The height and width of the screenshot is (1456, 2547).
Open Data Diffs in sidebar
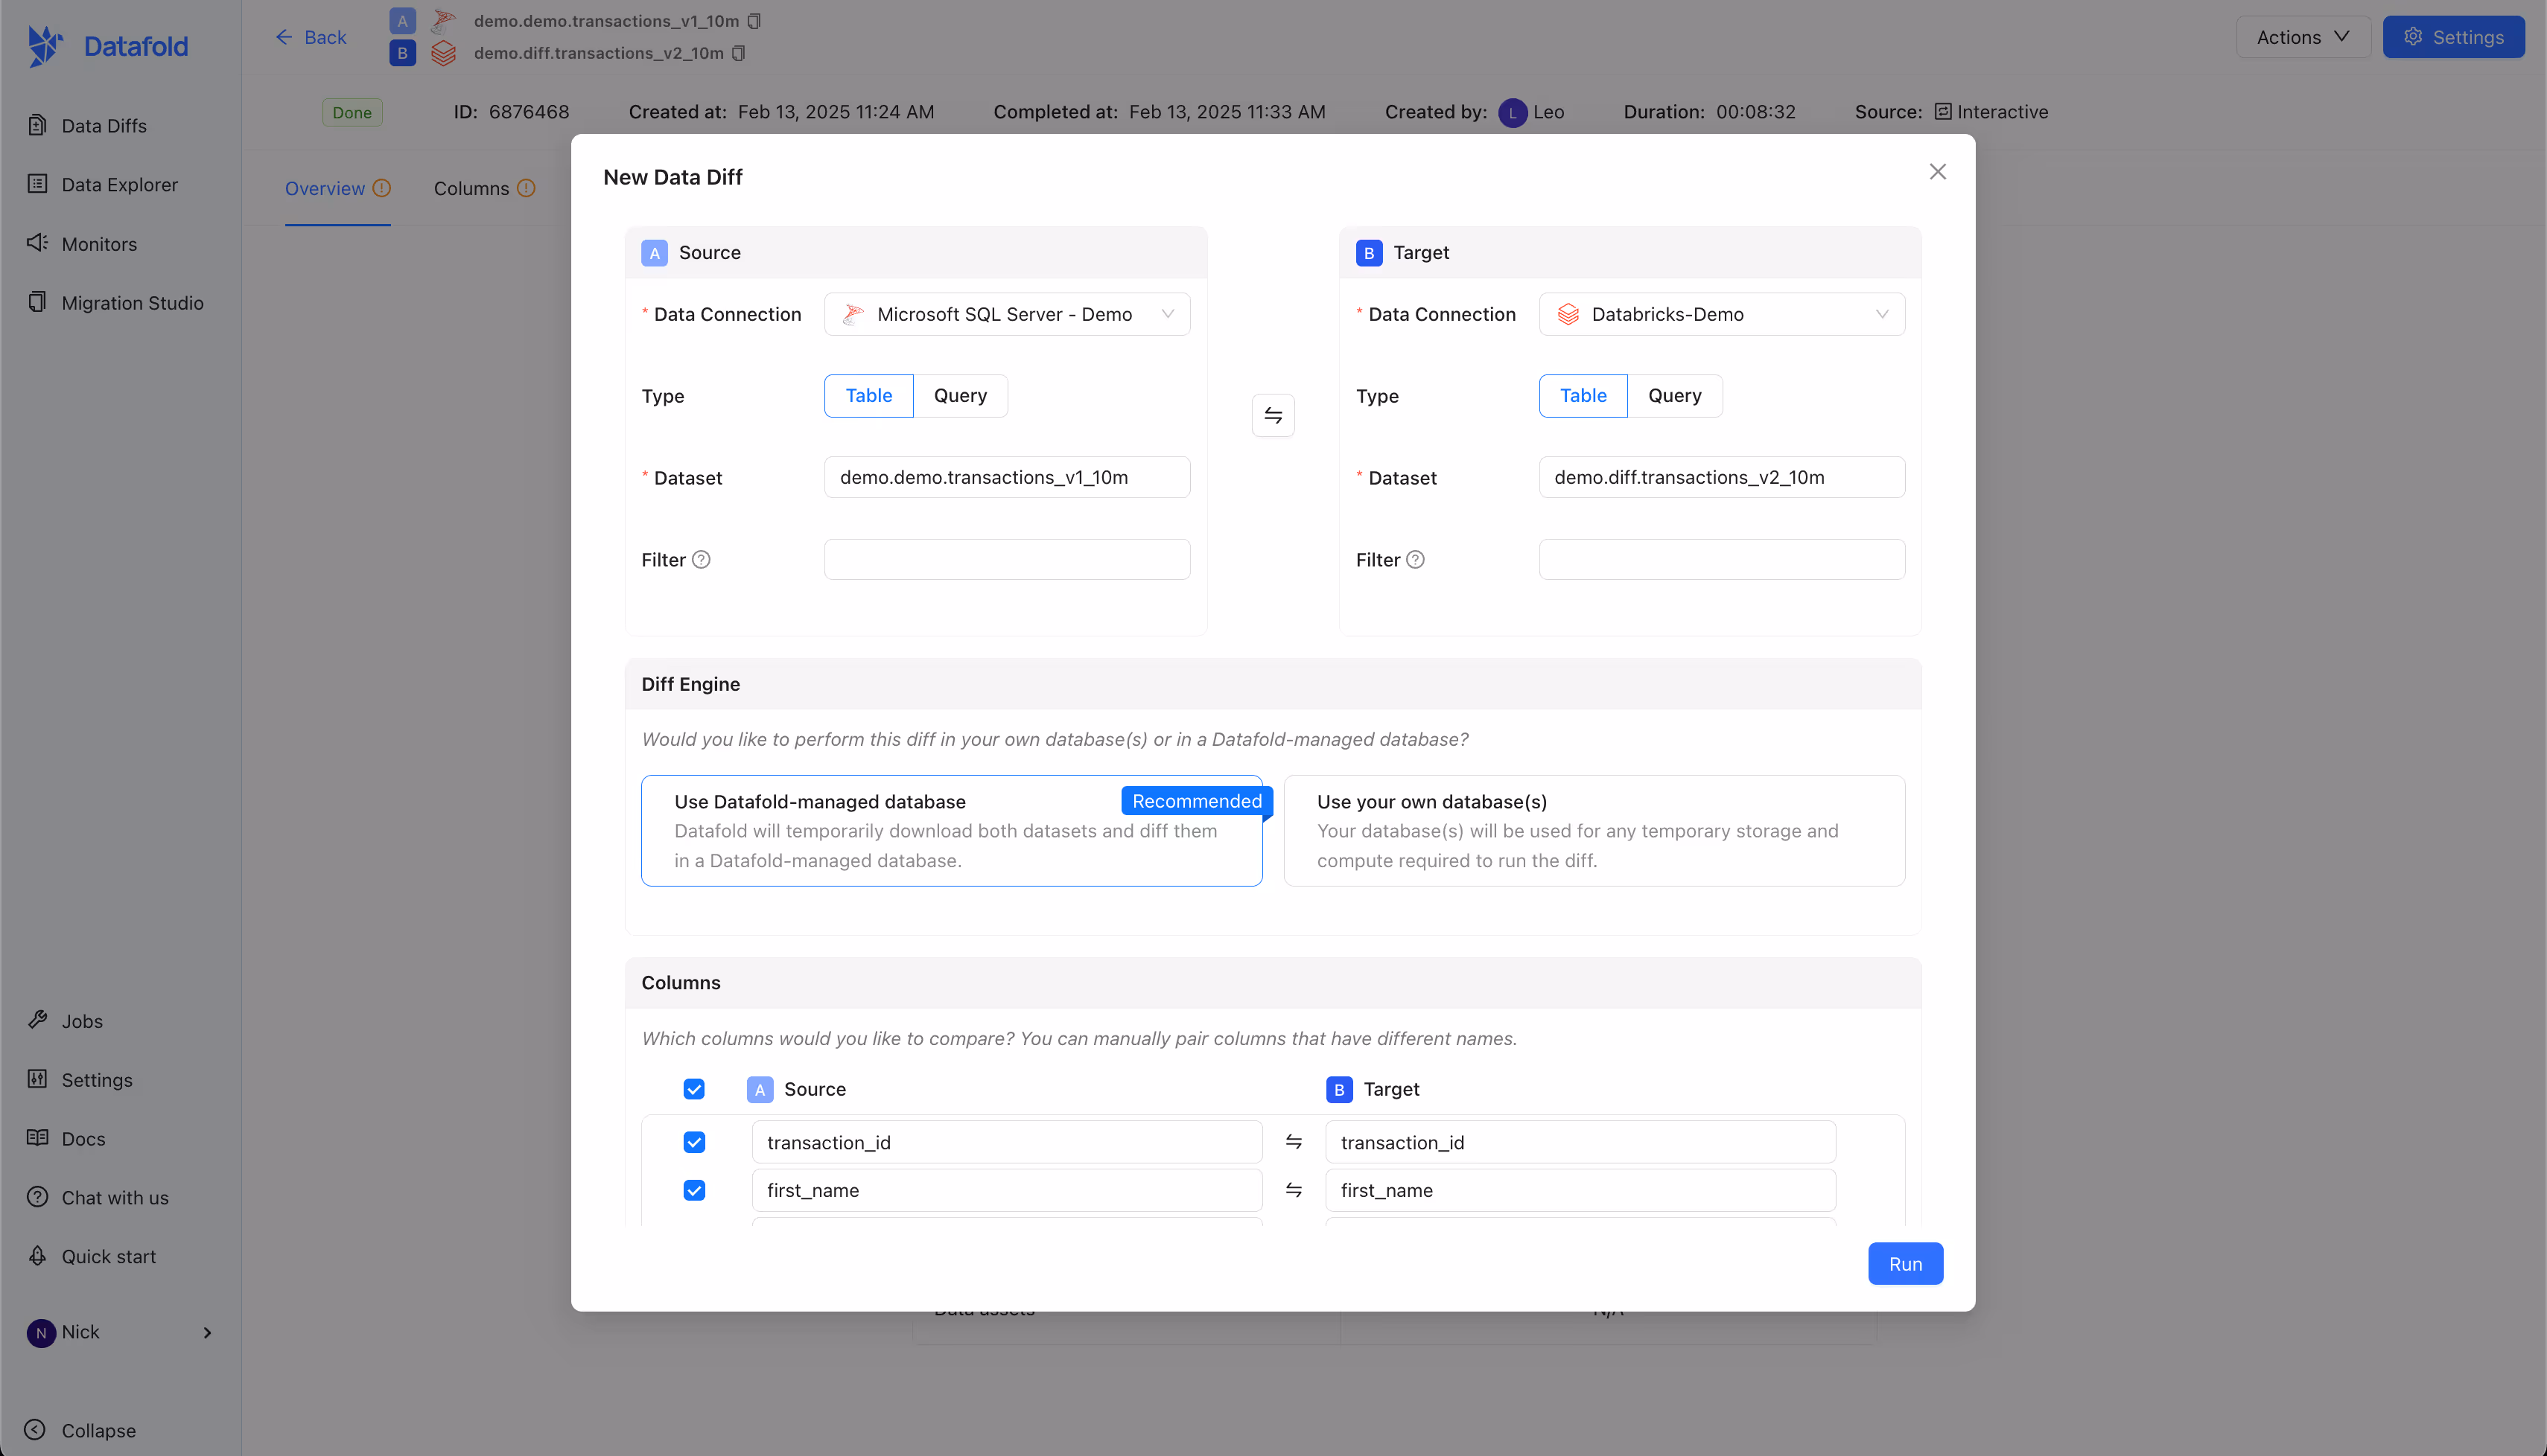point(104,125)
